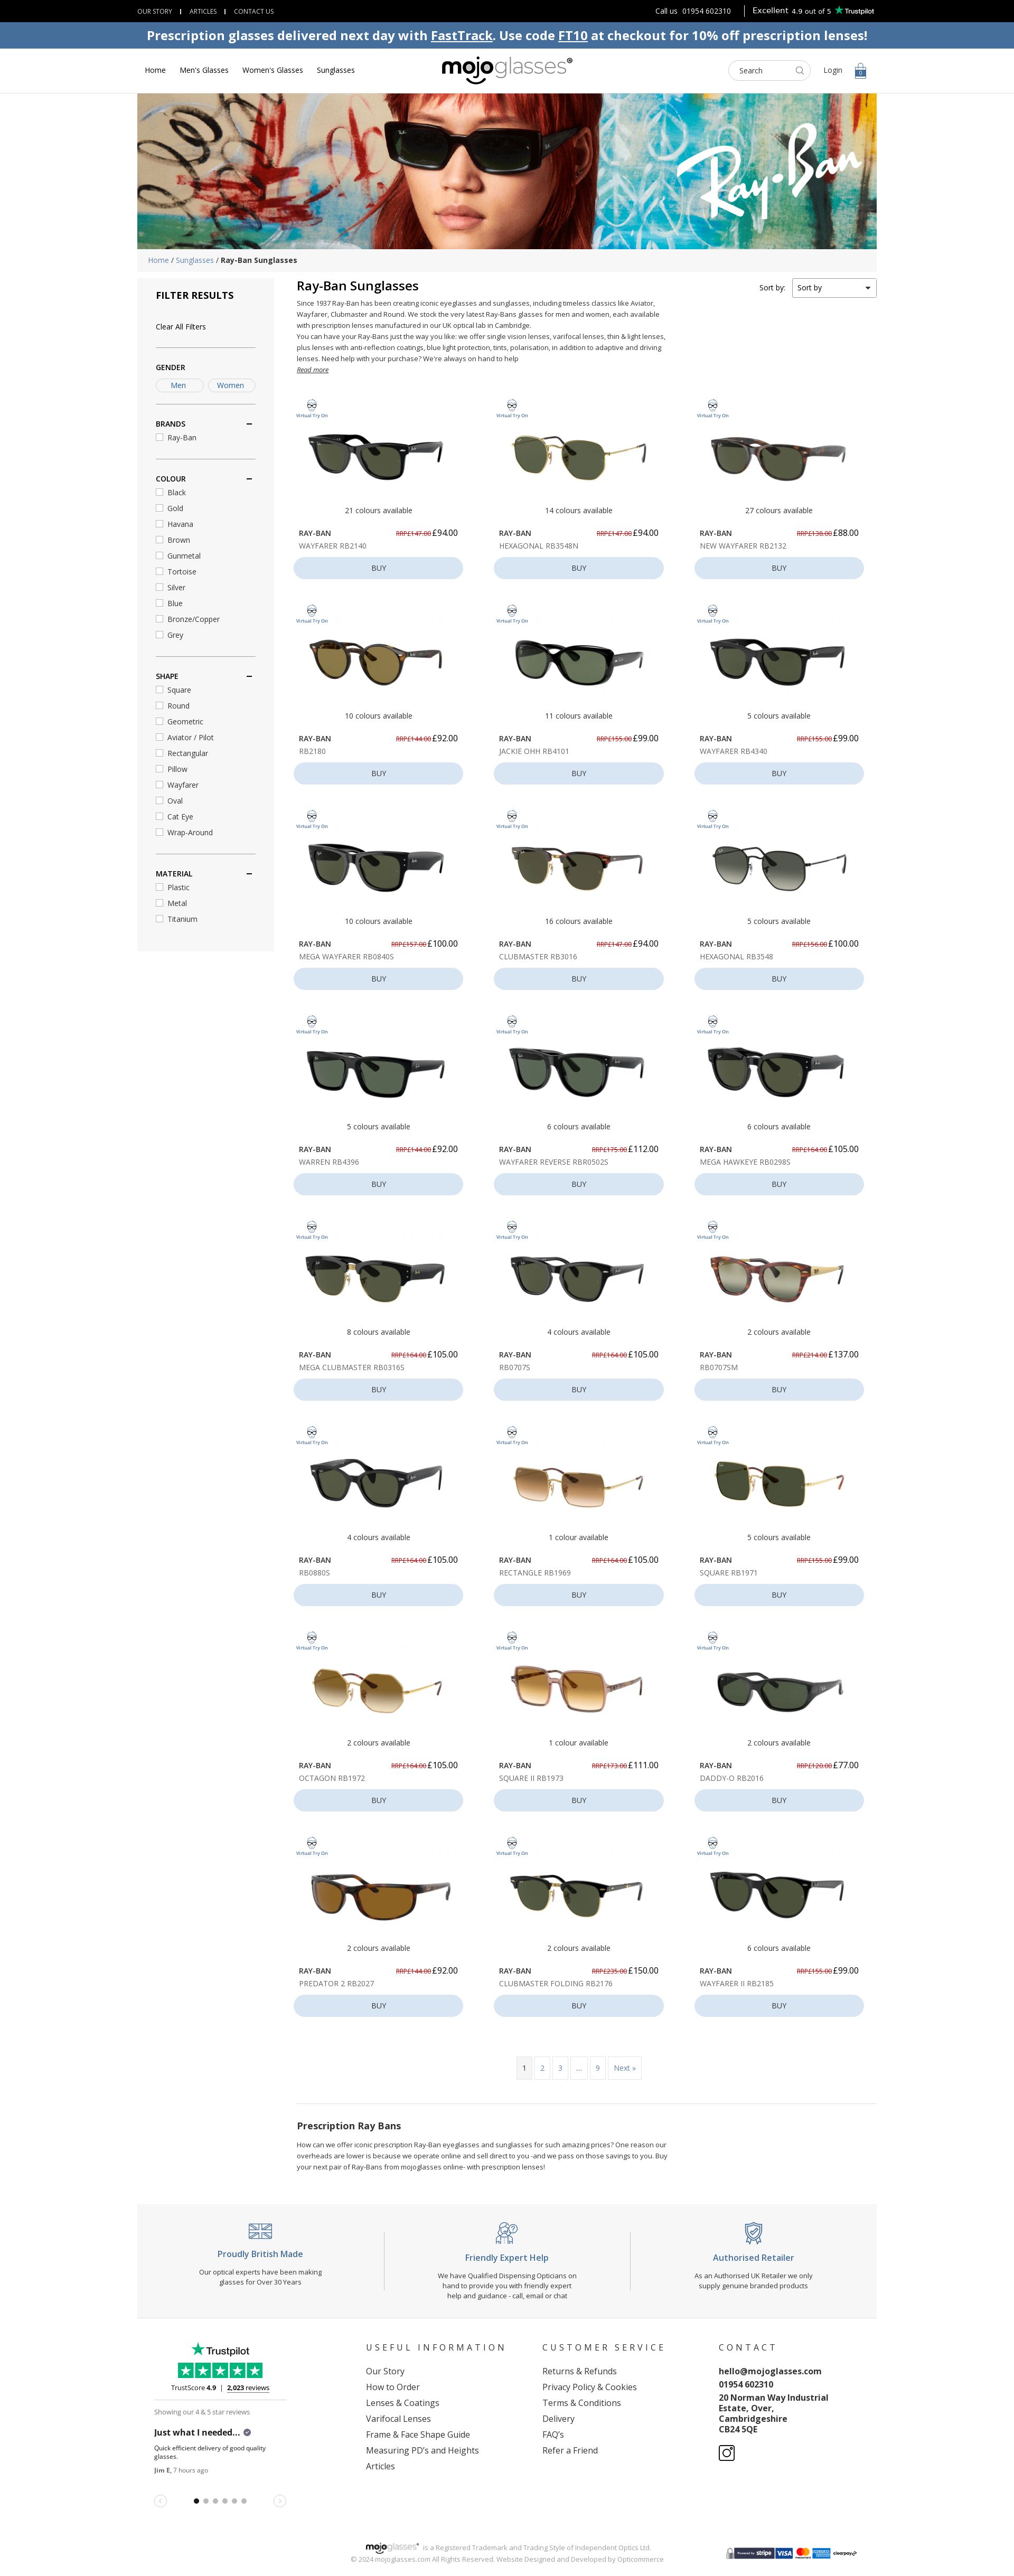The height and width of the screenshot is (2576, 1014).
Task: Check the Black colour filter
Action: 159,492
